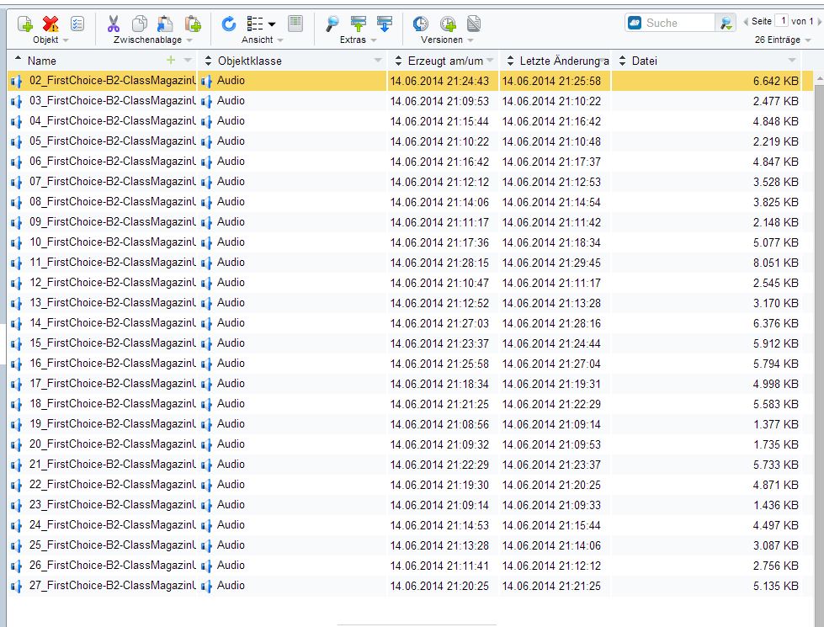Expand the Ansicht menu group
Viewport: 824px width, 627px height.
coord(280,40)
